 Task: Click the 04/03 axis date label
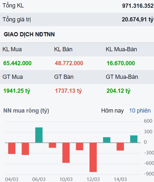click(x=12, y=179)
